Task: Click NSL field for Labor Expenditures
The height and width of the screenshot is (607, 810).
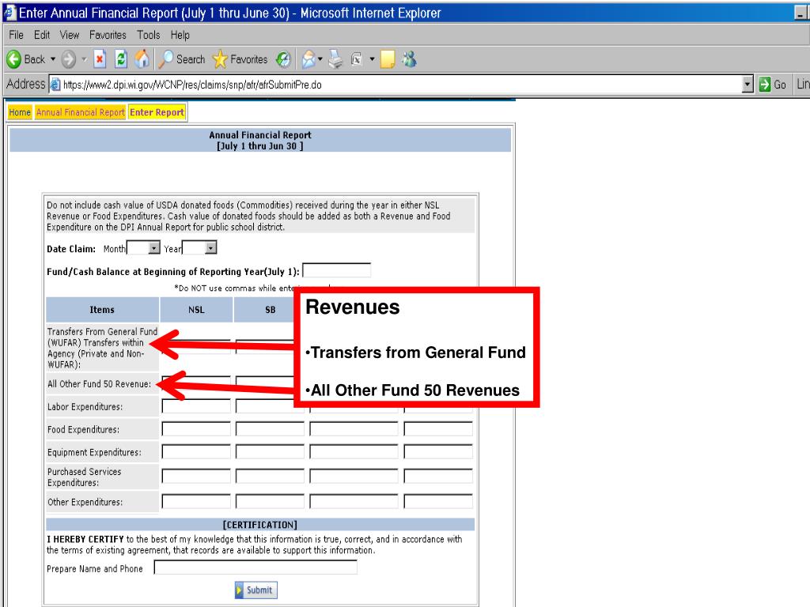Action: (x=196, y=406)
